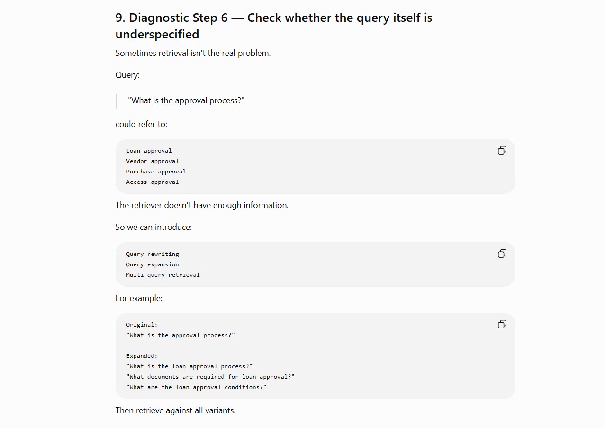This screenshot has height=428, width=605.
Task: Click the "Purchase approval" code line
Action: 156,172
